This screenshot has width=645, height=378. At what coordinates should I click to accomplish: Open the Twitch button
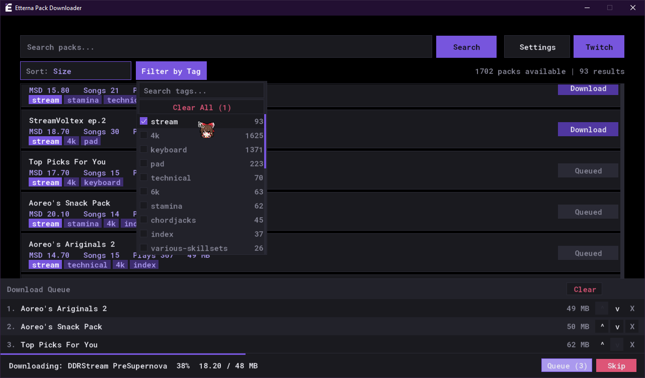(x=599, y=47)
